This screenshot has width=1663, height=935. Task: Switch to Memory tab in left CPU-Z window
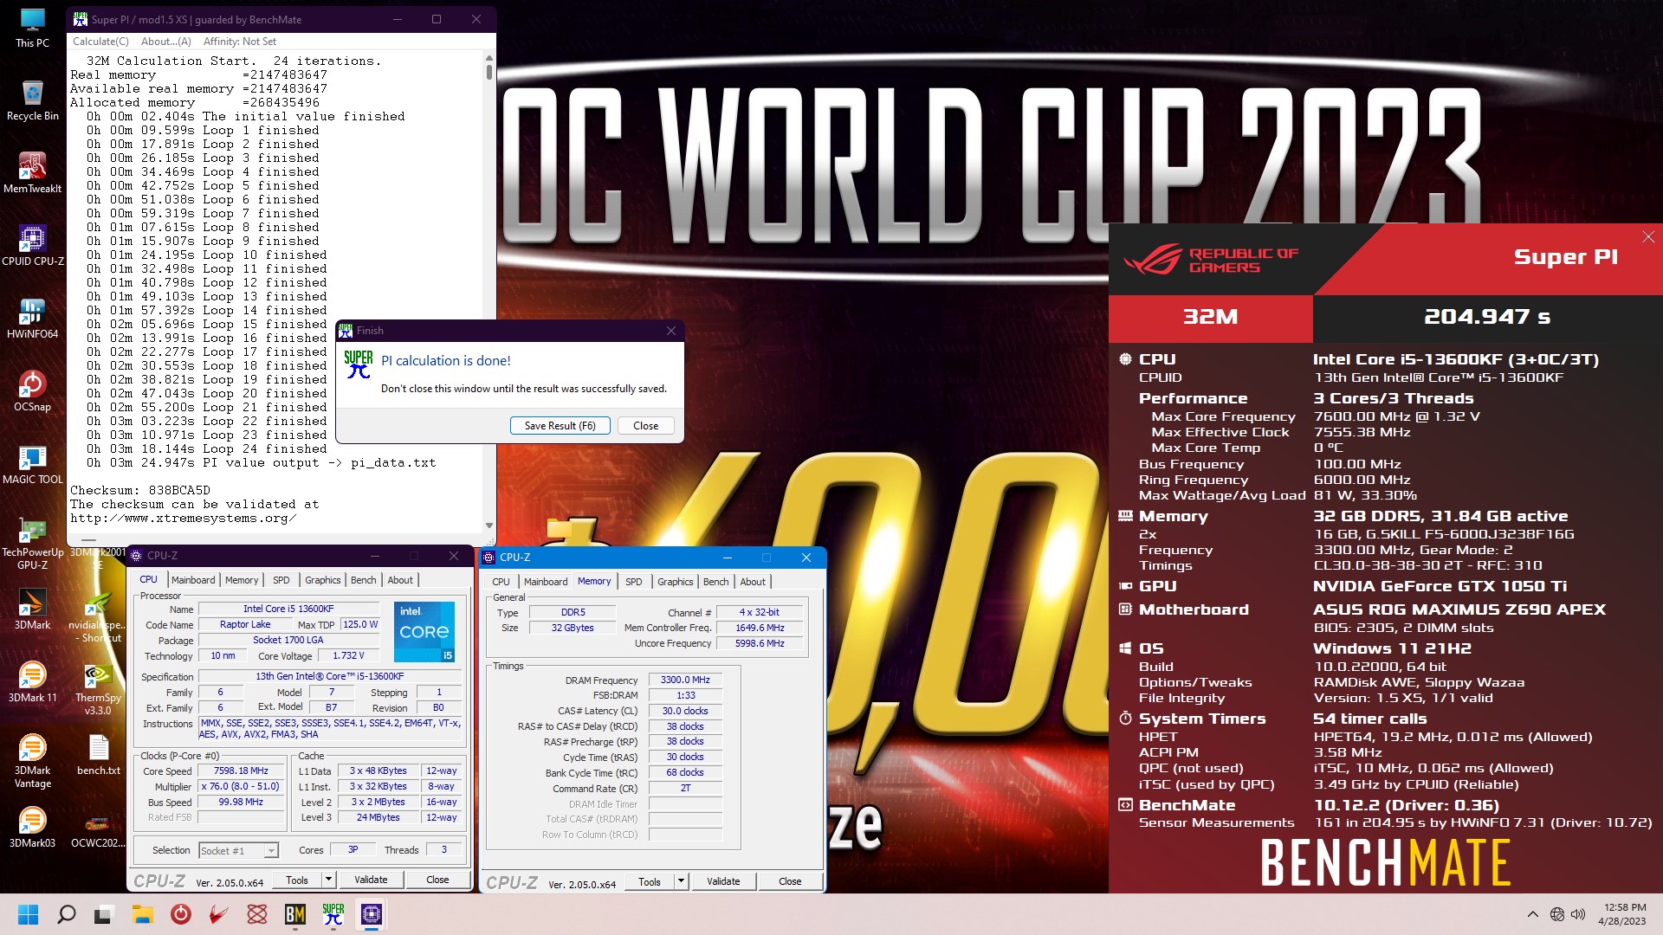pyautogui.click(x=242, y=580)
